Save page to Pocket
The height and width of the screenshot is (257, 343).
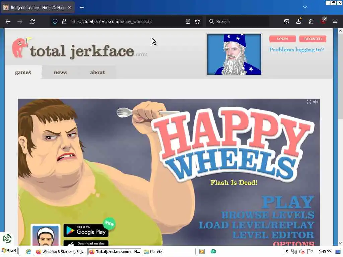[287, 21]
